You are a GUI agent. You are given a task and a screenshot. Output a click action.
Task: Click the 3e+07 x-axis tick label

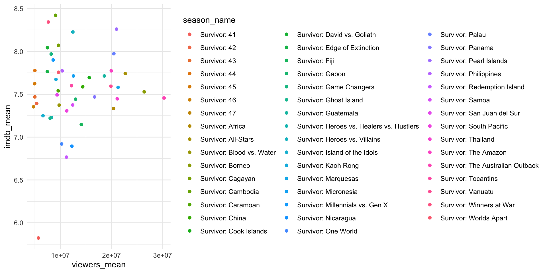162,255
